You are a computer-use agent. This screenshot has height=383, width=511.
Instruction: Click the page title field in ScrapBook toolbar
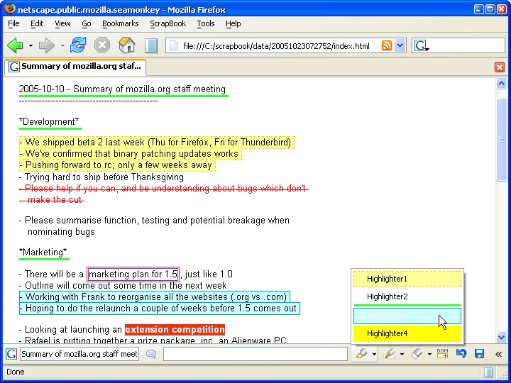tap(79, 354)
